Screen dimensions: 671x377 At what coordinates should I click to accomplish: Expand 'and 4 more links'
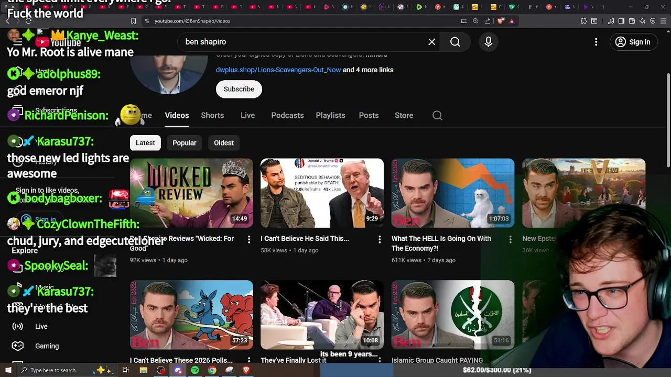pyautogui.click(x=368, y=70)
